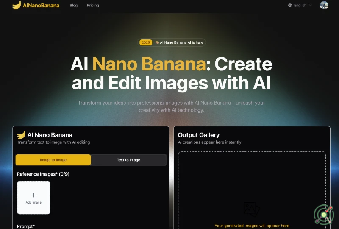Open the user profile avatar

324,6
